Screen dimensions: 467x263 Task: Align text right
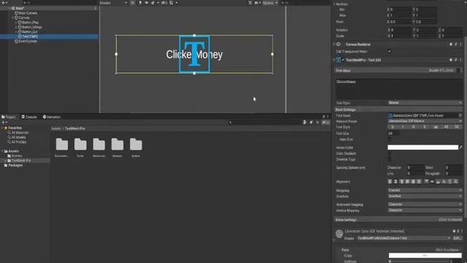[x=401, y=182]
